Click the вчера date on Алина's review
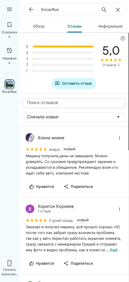 54,150
